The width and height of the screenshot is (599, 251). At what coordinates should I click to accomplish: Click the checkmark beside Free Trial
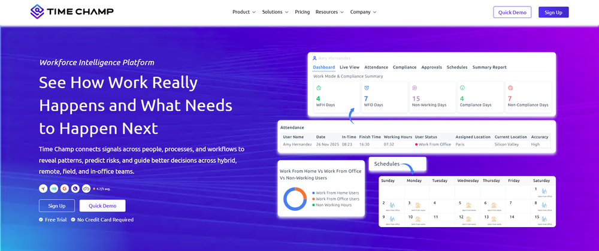(41, 220)
